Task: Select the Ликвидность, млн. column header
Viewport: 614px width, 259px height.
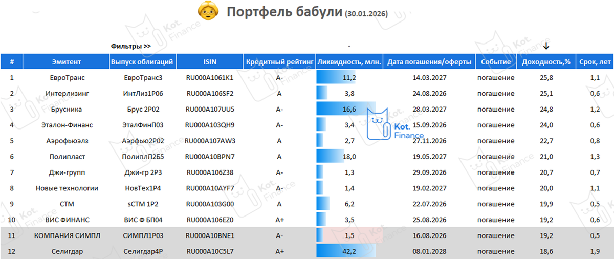Action: 349,62
